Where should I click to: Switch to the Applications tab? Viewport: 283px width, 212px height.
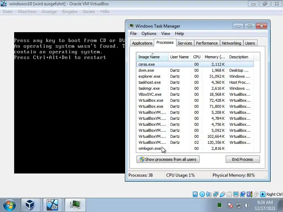pyautogui.click(x=142, y=43)
